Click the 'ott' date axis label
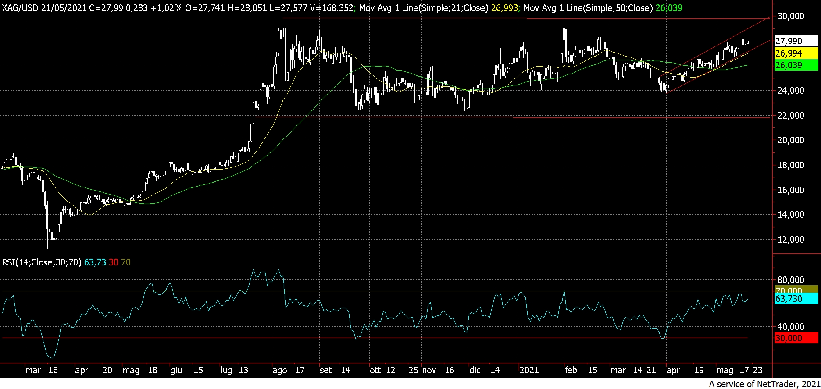Screen dimensions: 821x389 (x=375, y=370)
